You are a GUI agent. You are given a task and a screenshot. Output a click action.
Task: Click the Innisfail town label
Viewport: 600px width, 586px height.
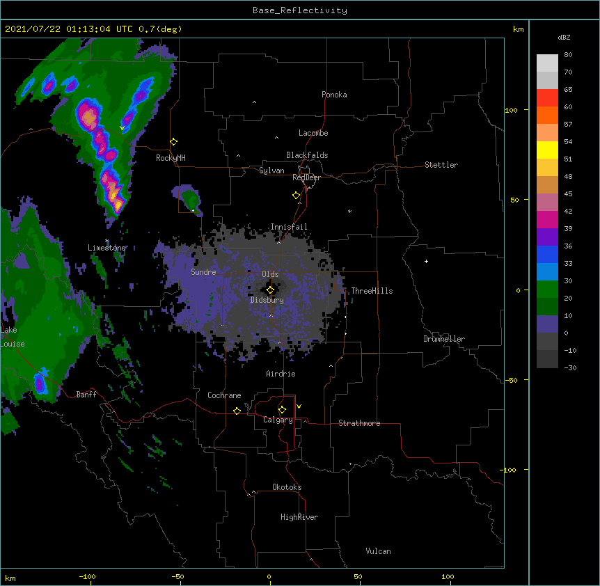(289, 227)
